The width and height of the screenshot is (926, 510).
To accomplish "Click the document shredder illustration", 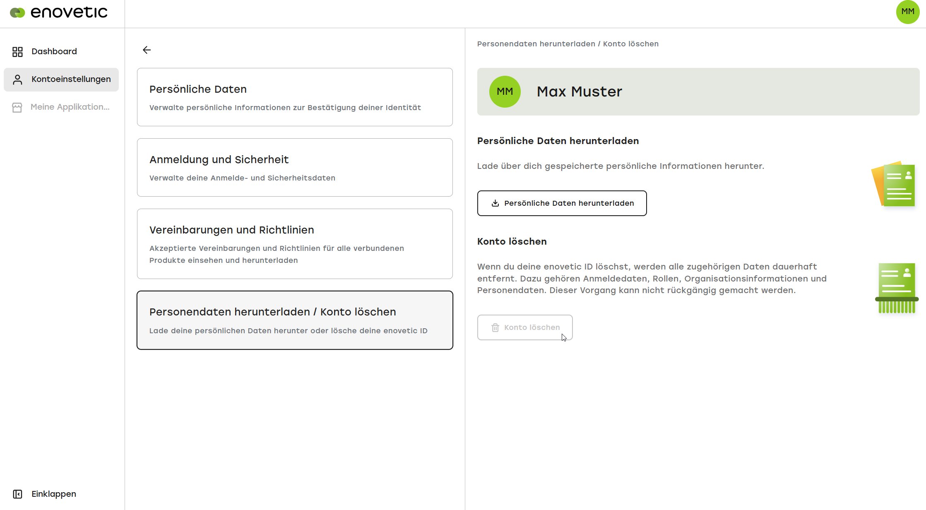I will 897,288.
